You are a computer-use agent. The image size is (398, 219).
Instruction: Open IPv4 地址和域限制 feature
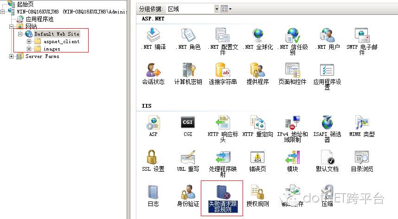point(292,129)
